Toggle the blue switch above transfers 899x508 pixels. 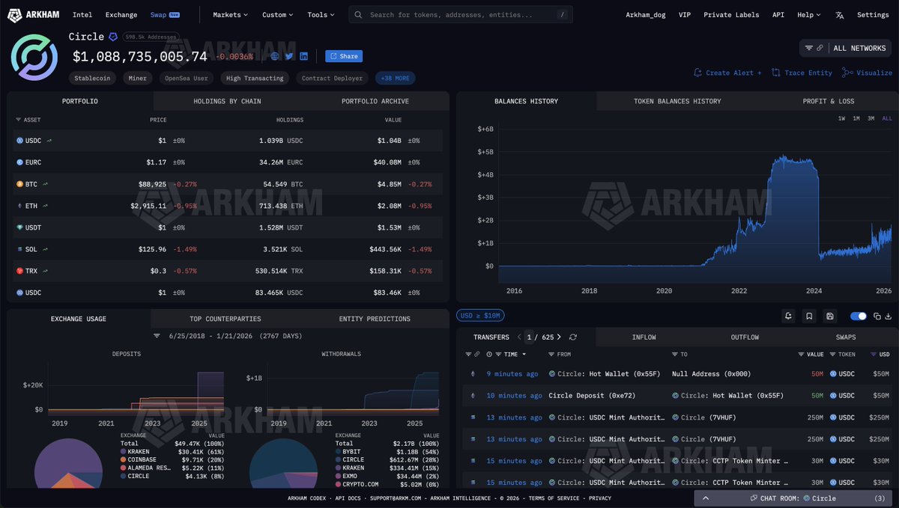pos(859,316)
